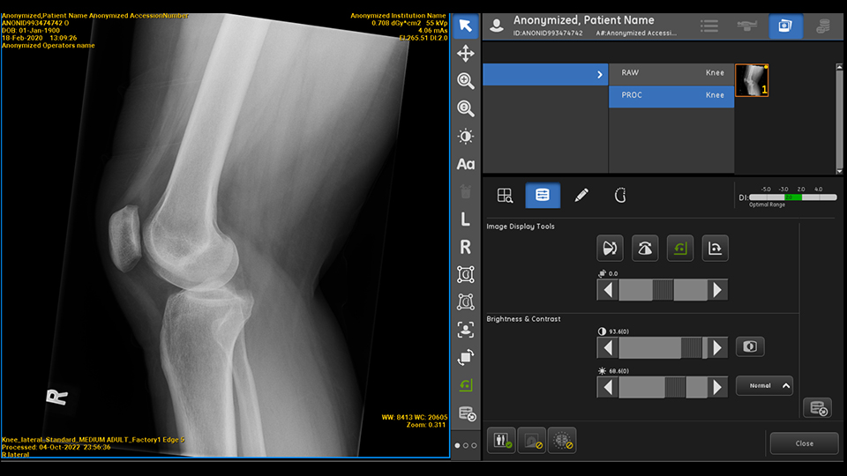This screenshot has height=476, width=847.
Task: Select the Aa text annotation tool
Action: 466,164
